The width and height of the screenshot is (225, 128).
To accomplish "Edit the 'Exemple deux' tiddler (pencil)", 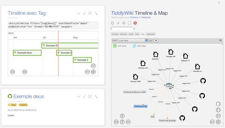I will [x=84, y=97].
